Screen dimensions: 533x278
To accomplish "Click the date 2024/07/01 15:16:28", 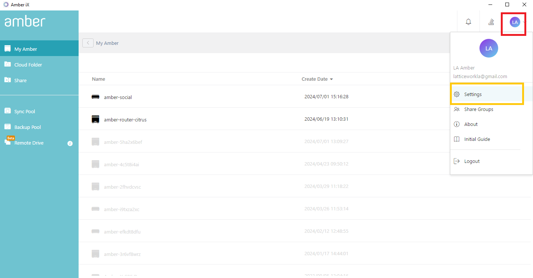I will point(326,96).
